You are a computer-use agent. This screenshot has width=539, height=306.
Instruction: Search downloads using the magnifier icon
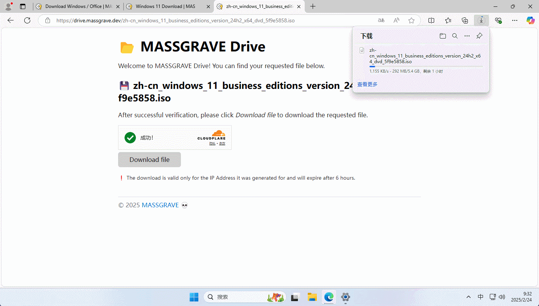point(455,36)
